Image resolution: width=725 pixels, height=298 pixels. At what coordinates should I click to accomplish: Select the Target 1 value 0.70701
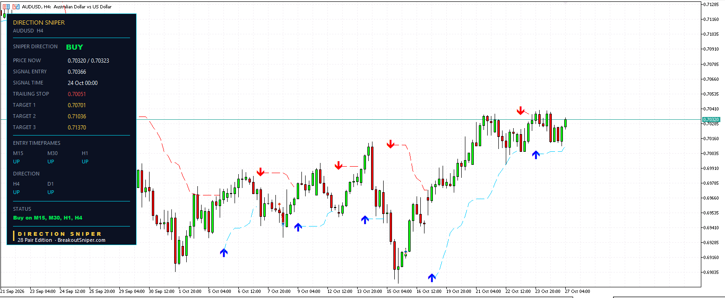click(x=77, y=105)
